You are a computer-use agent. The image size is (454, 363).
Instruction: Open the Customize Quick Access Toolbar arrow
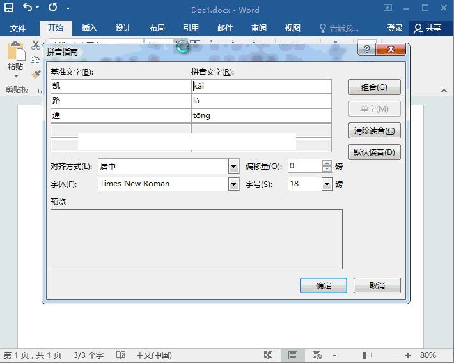(68, 8)
